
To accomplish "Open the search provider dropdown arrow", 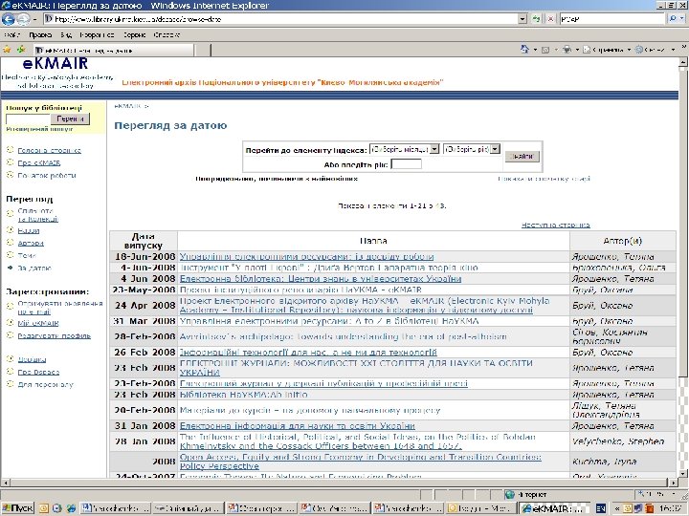I will (x=682, y=19).
